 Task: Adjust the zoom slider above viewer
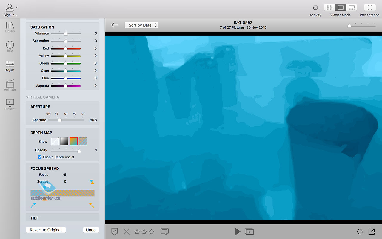(361, 26)
